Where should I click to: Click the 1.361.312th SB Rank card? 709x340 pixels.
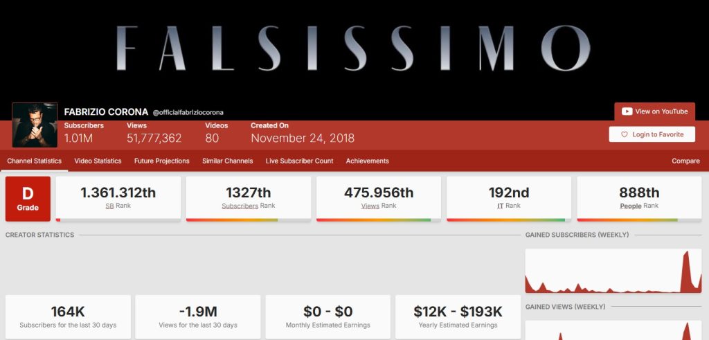tap(118, 199)
